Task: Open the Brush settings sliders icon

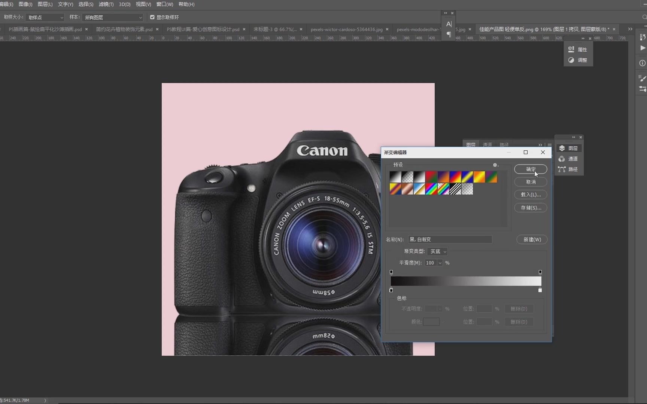Action: click(643, 89)
